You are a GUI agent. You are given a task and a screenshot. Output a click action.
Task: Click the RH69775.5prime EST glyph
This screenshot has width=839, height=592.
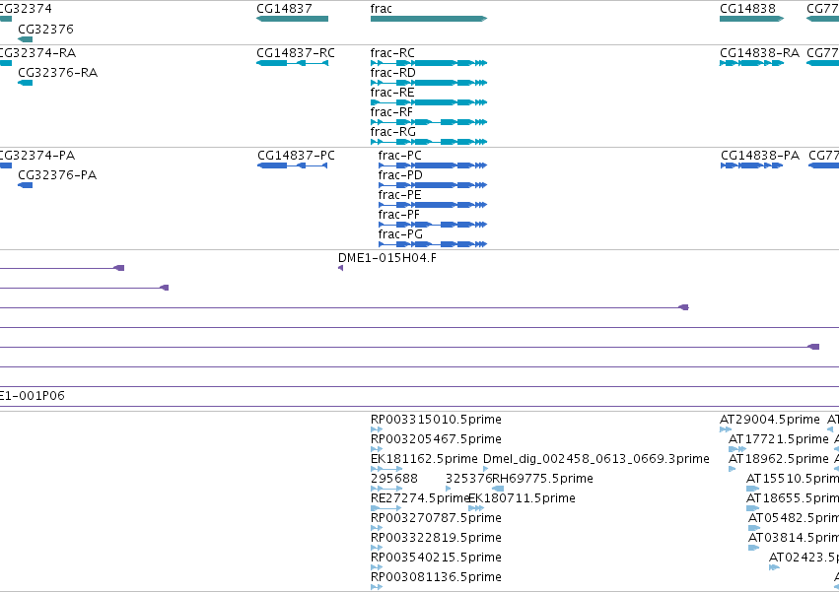(498, 489)
